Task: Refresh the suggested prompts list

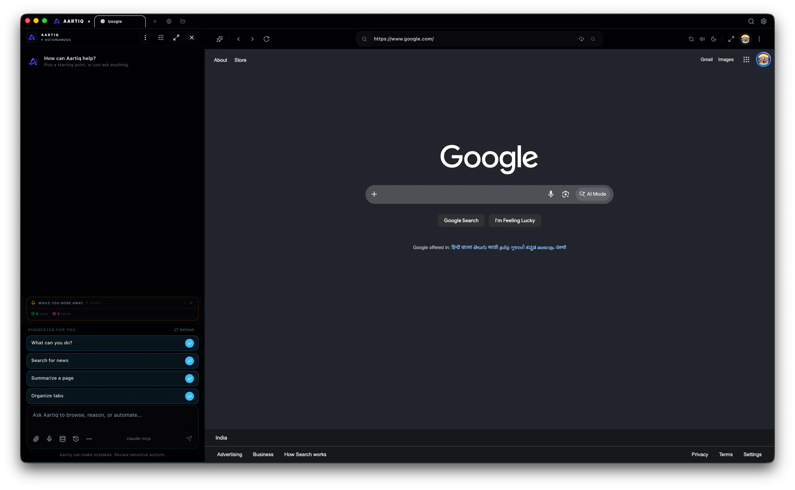Action: point(184,330)
